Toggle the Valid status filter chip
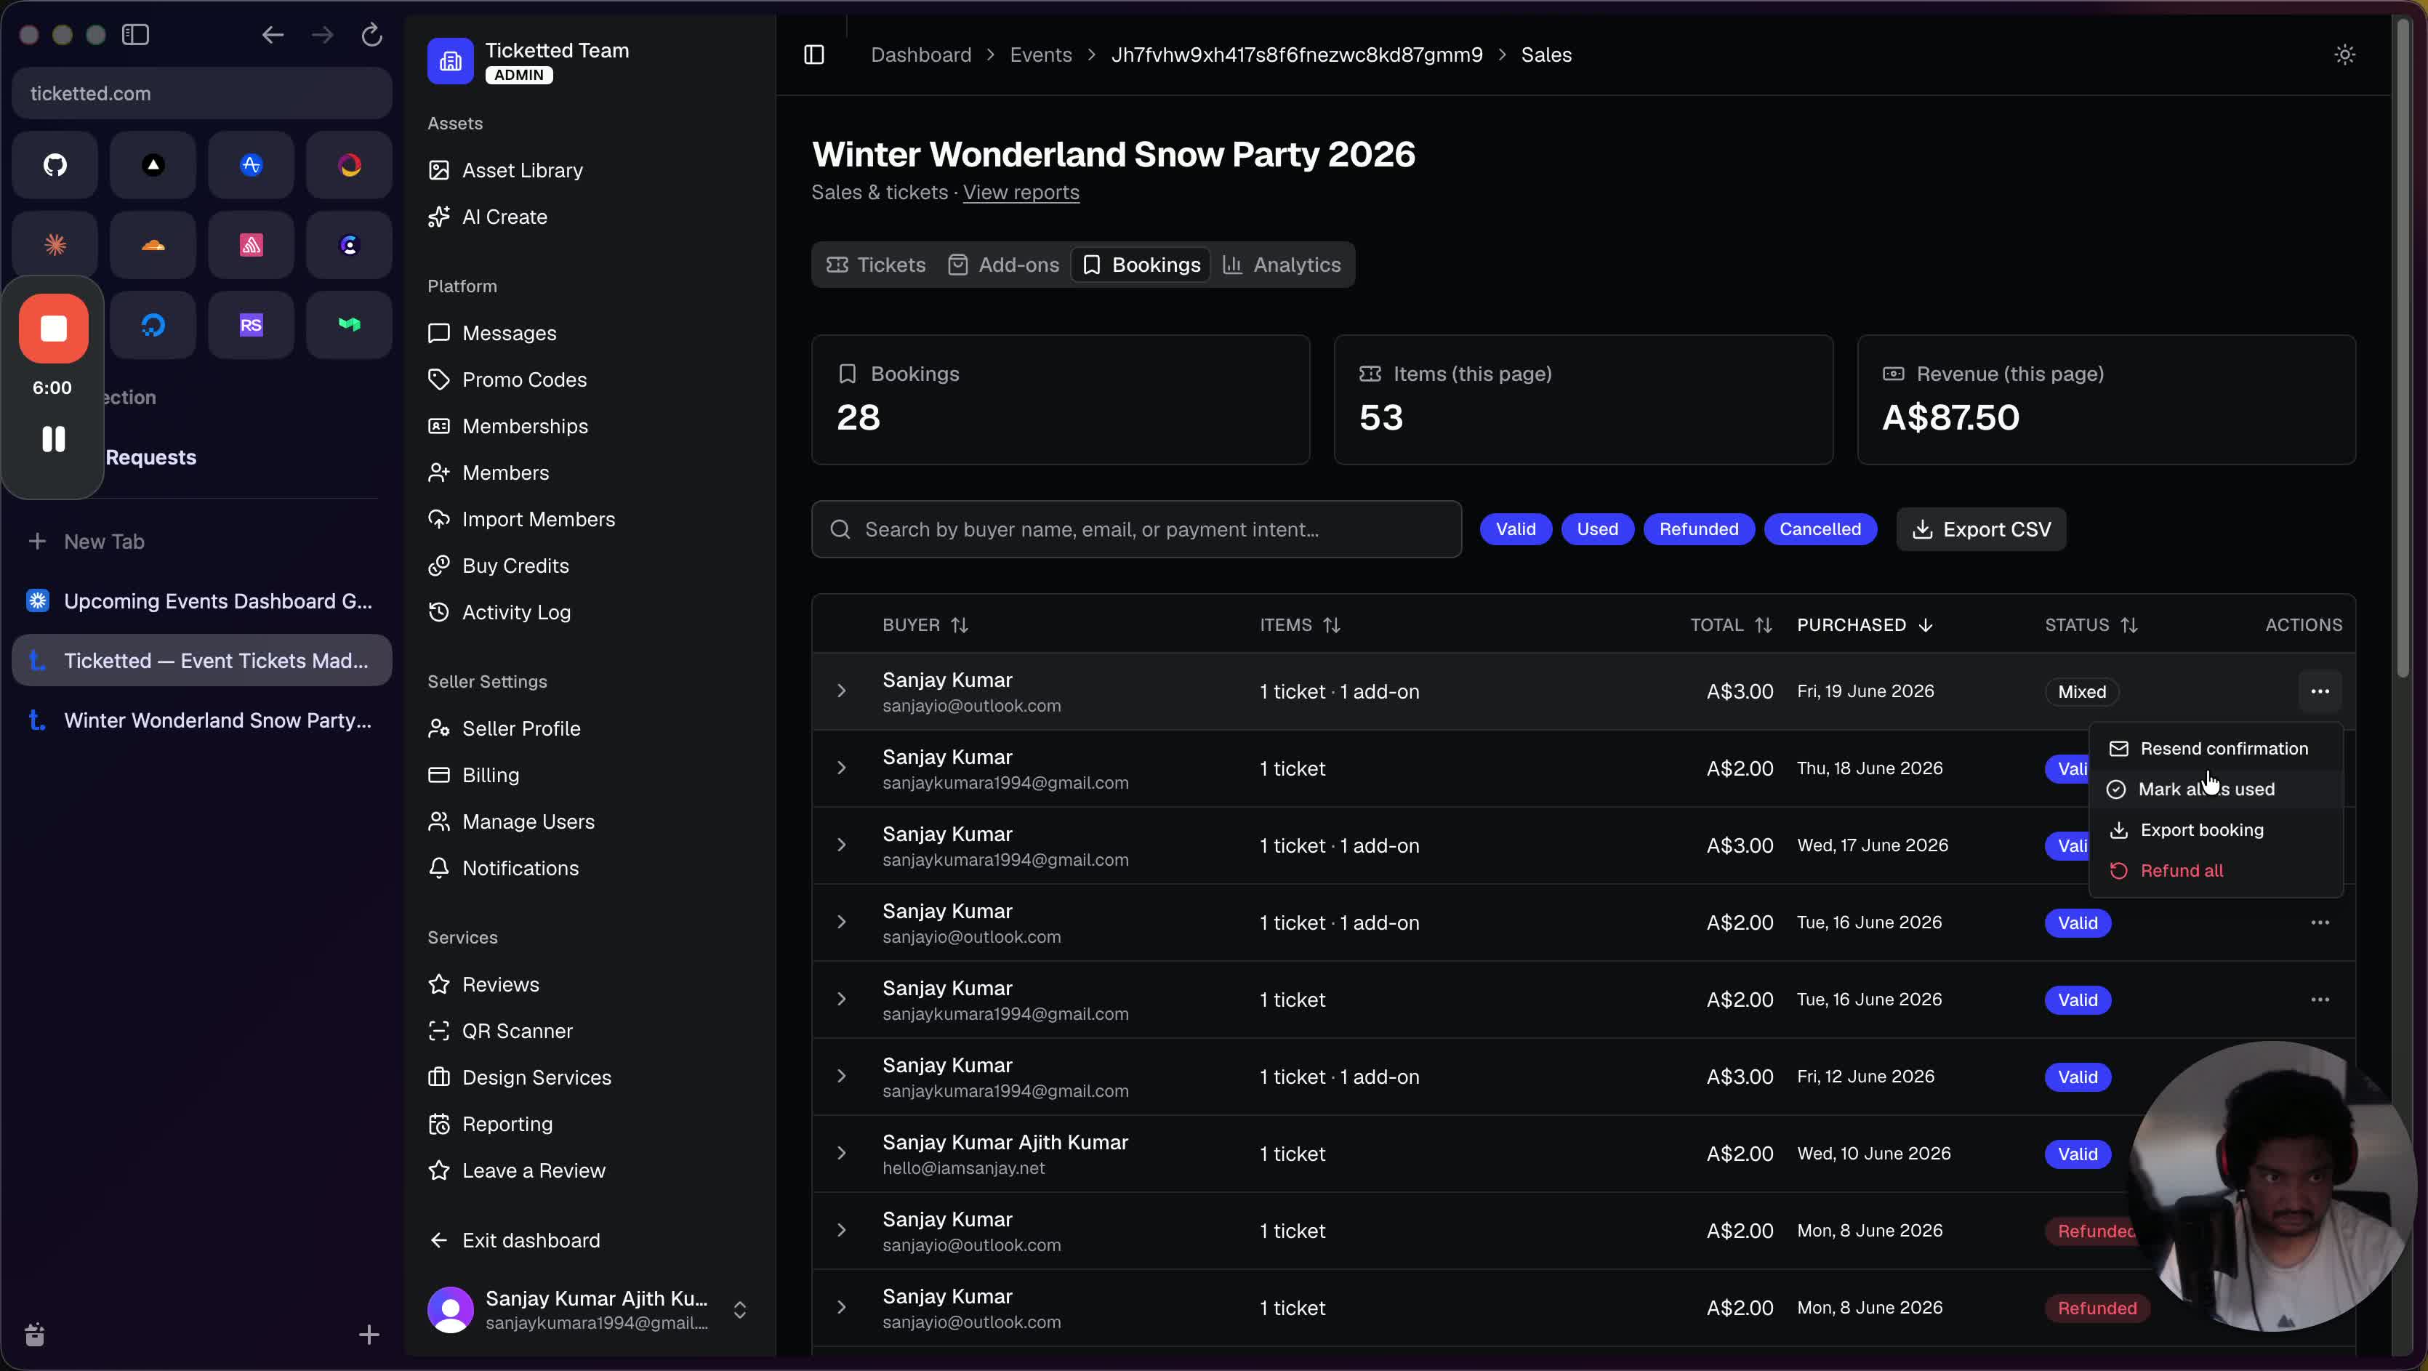This screenshot has width=2428, height=1371. click(x=1516, y=528)
